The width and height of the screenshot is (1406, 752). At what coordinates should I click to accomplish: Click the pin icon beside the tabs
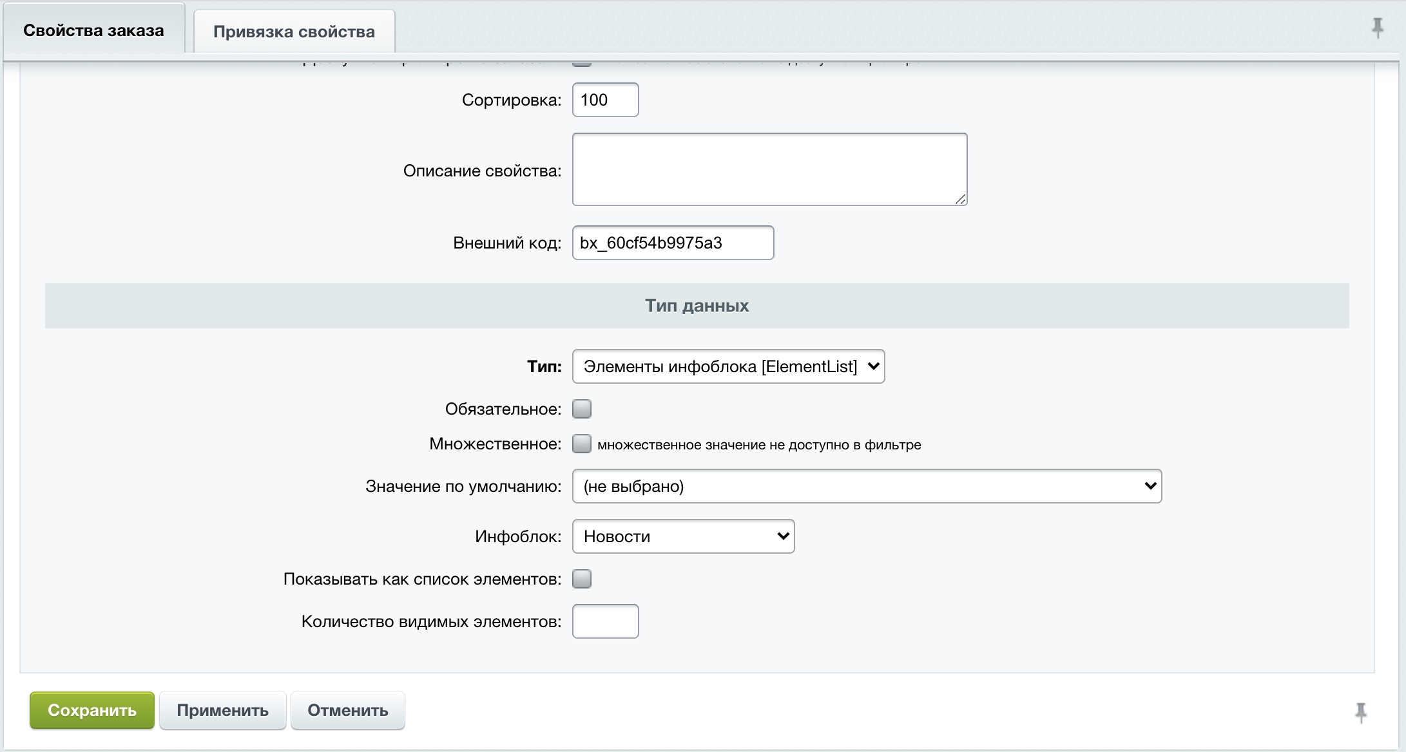coord(1377,28)
